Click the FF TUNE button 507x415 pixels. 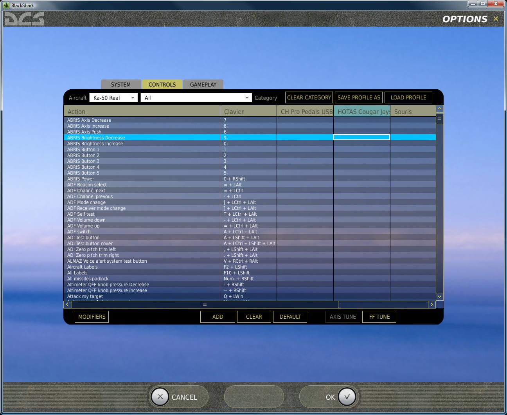pos(379,317)
